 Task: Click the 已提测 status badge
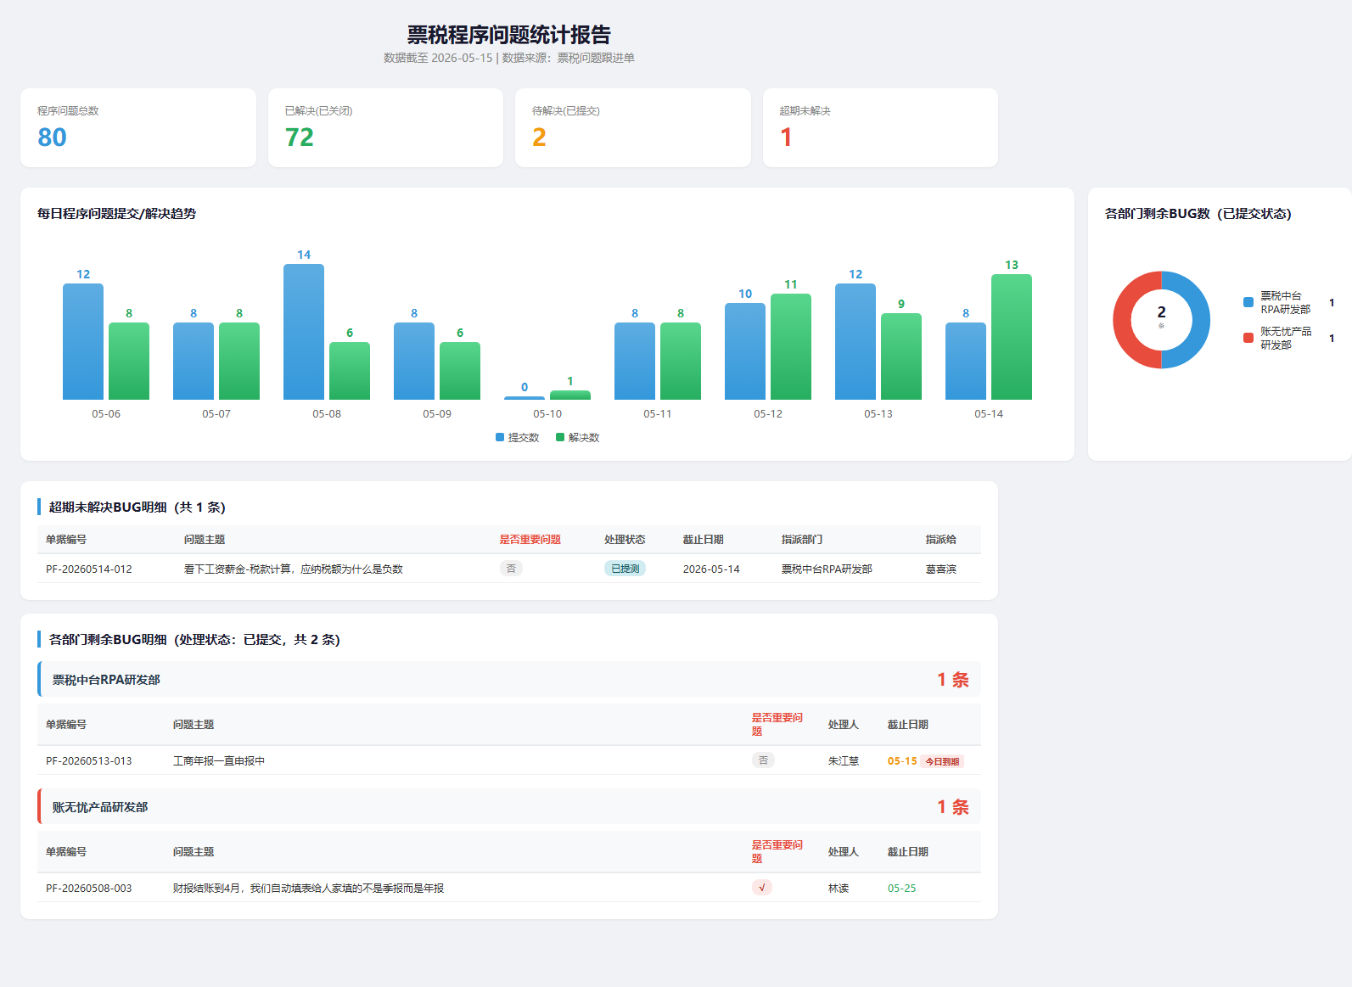pos(626,569)
